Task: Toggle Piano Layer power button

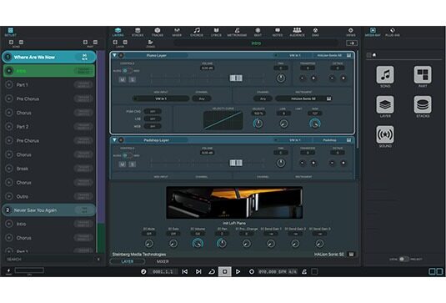Action: tap(121, 55)
